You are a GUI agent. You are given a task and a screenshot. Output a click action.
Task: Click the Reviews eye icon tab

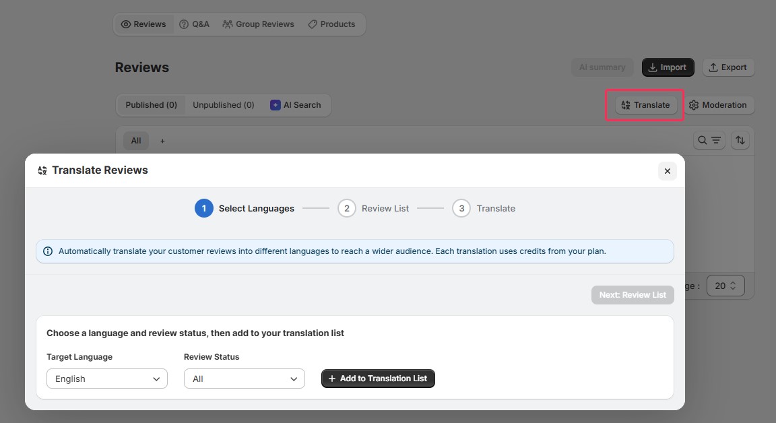[125, 24]
